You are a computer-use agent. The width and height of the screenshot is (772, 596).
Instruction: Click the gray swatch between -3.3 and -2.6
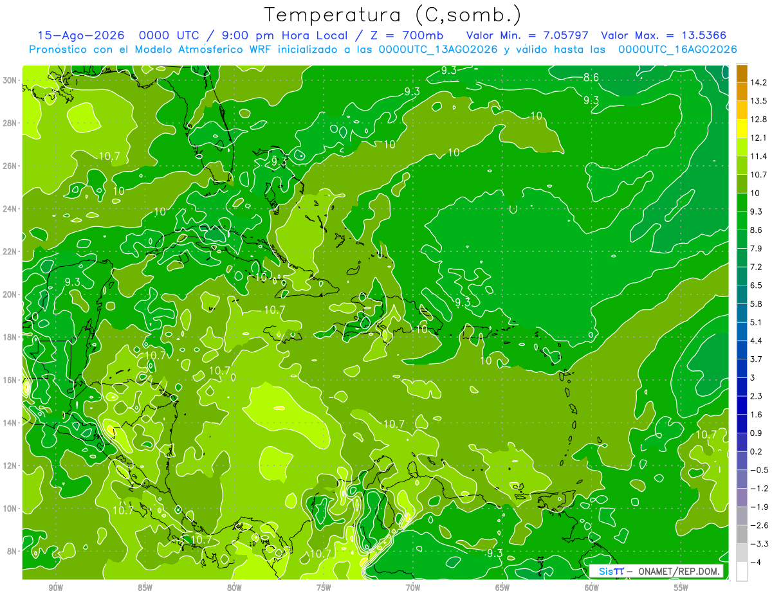tap(742, 534)
